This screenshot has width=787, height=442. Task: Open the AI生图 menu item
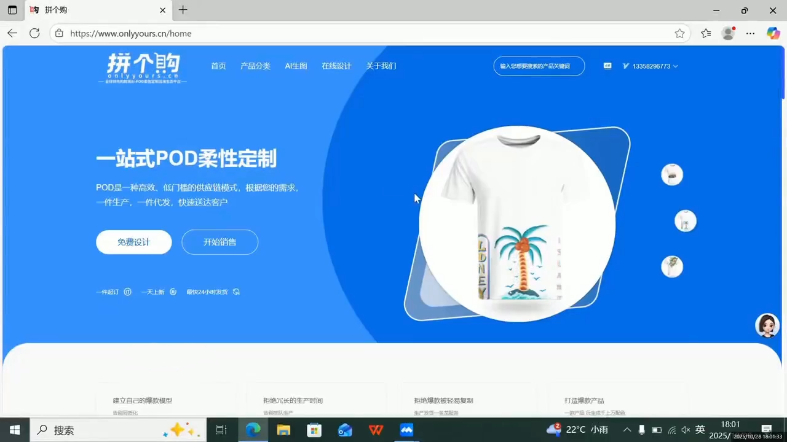[296, 66]
